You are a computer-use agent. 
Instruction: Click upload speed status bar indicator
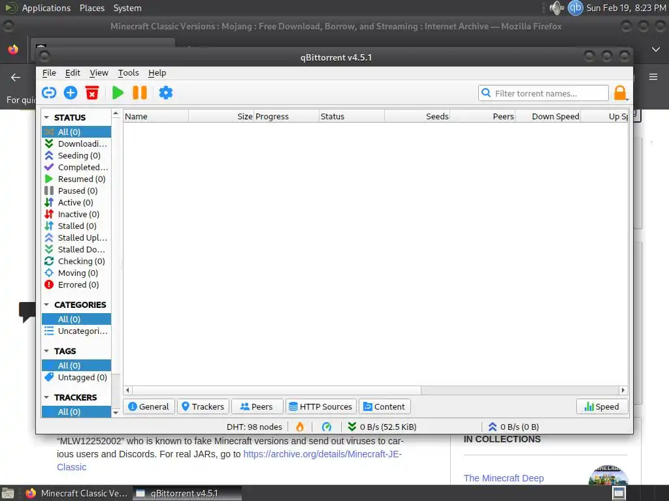(514, 427)
